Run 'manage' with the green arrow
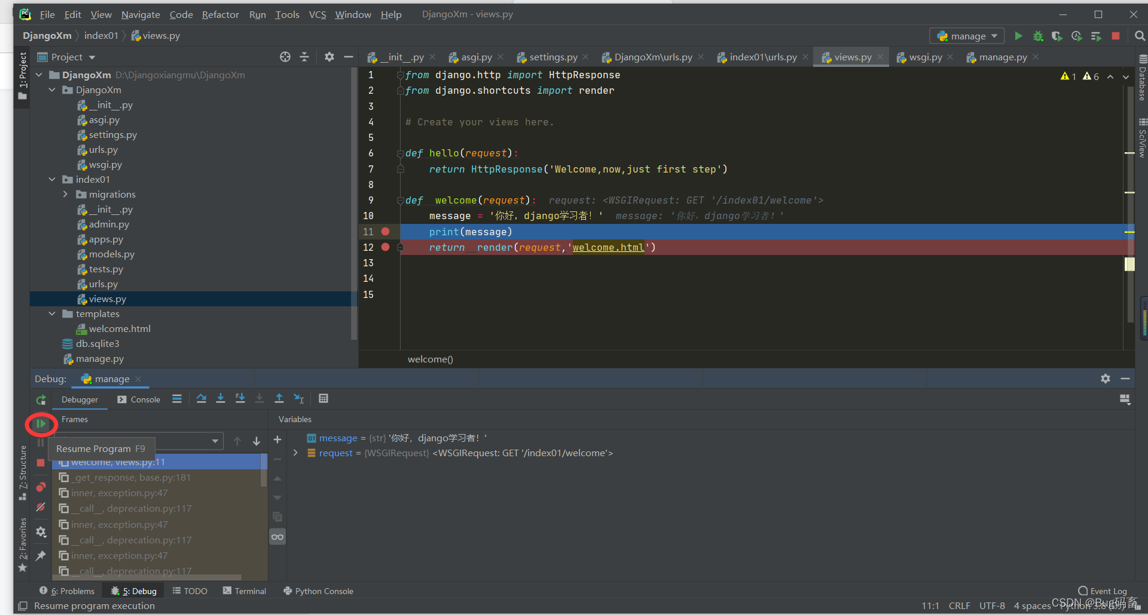The height and width of the screenshot is (615, 1148). (x=1018, y=36)
